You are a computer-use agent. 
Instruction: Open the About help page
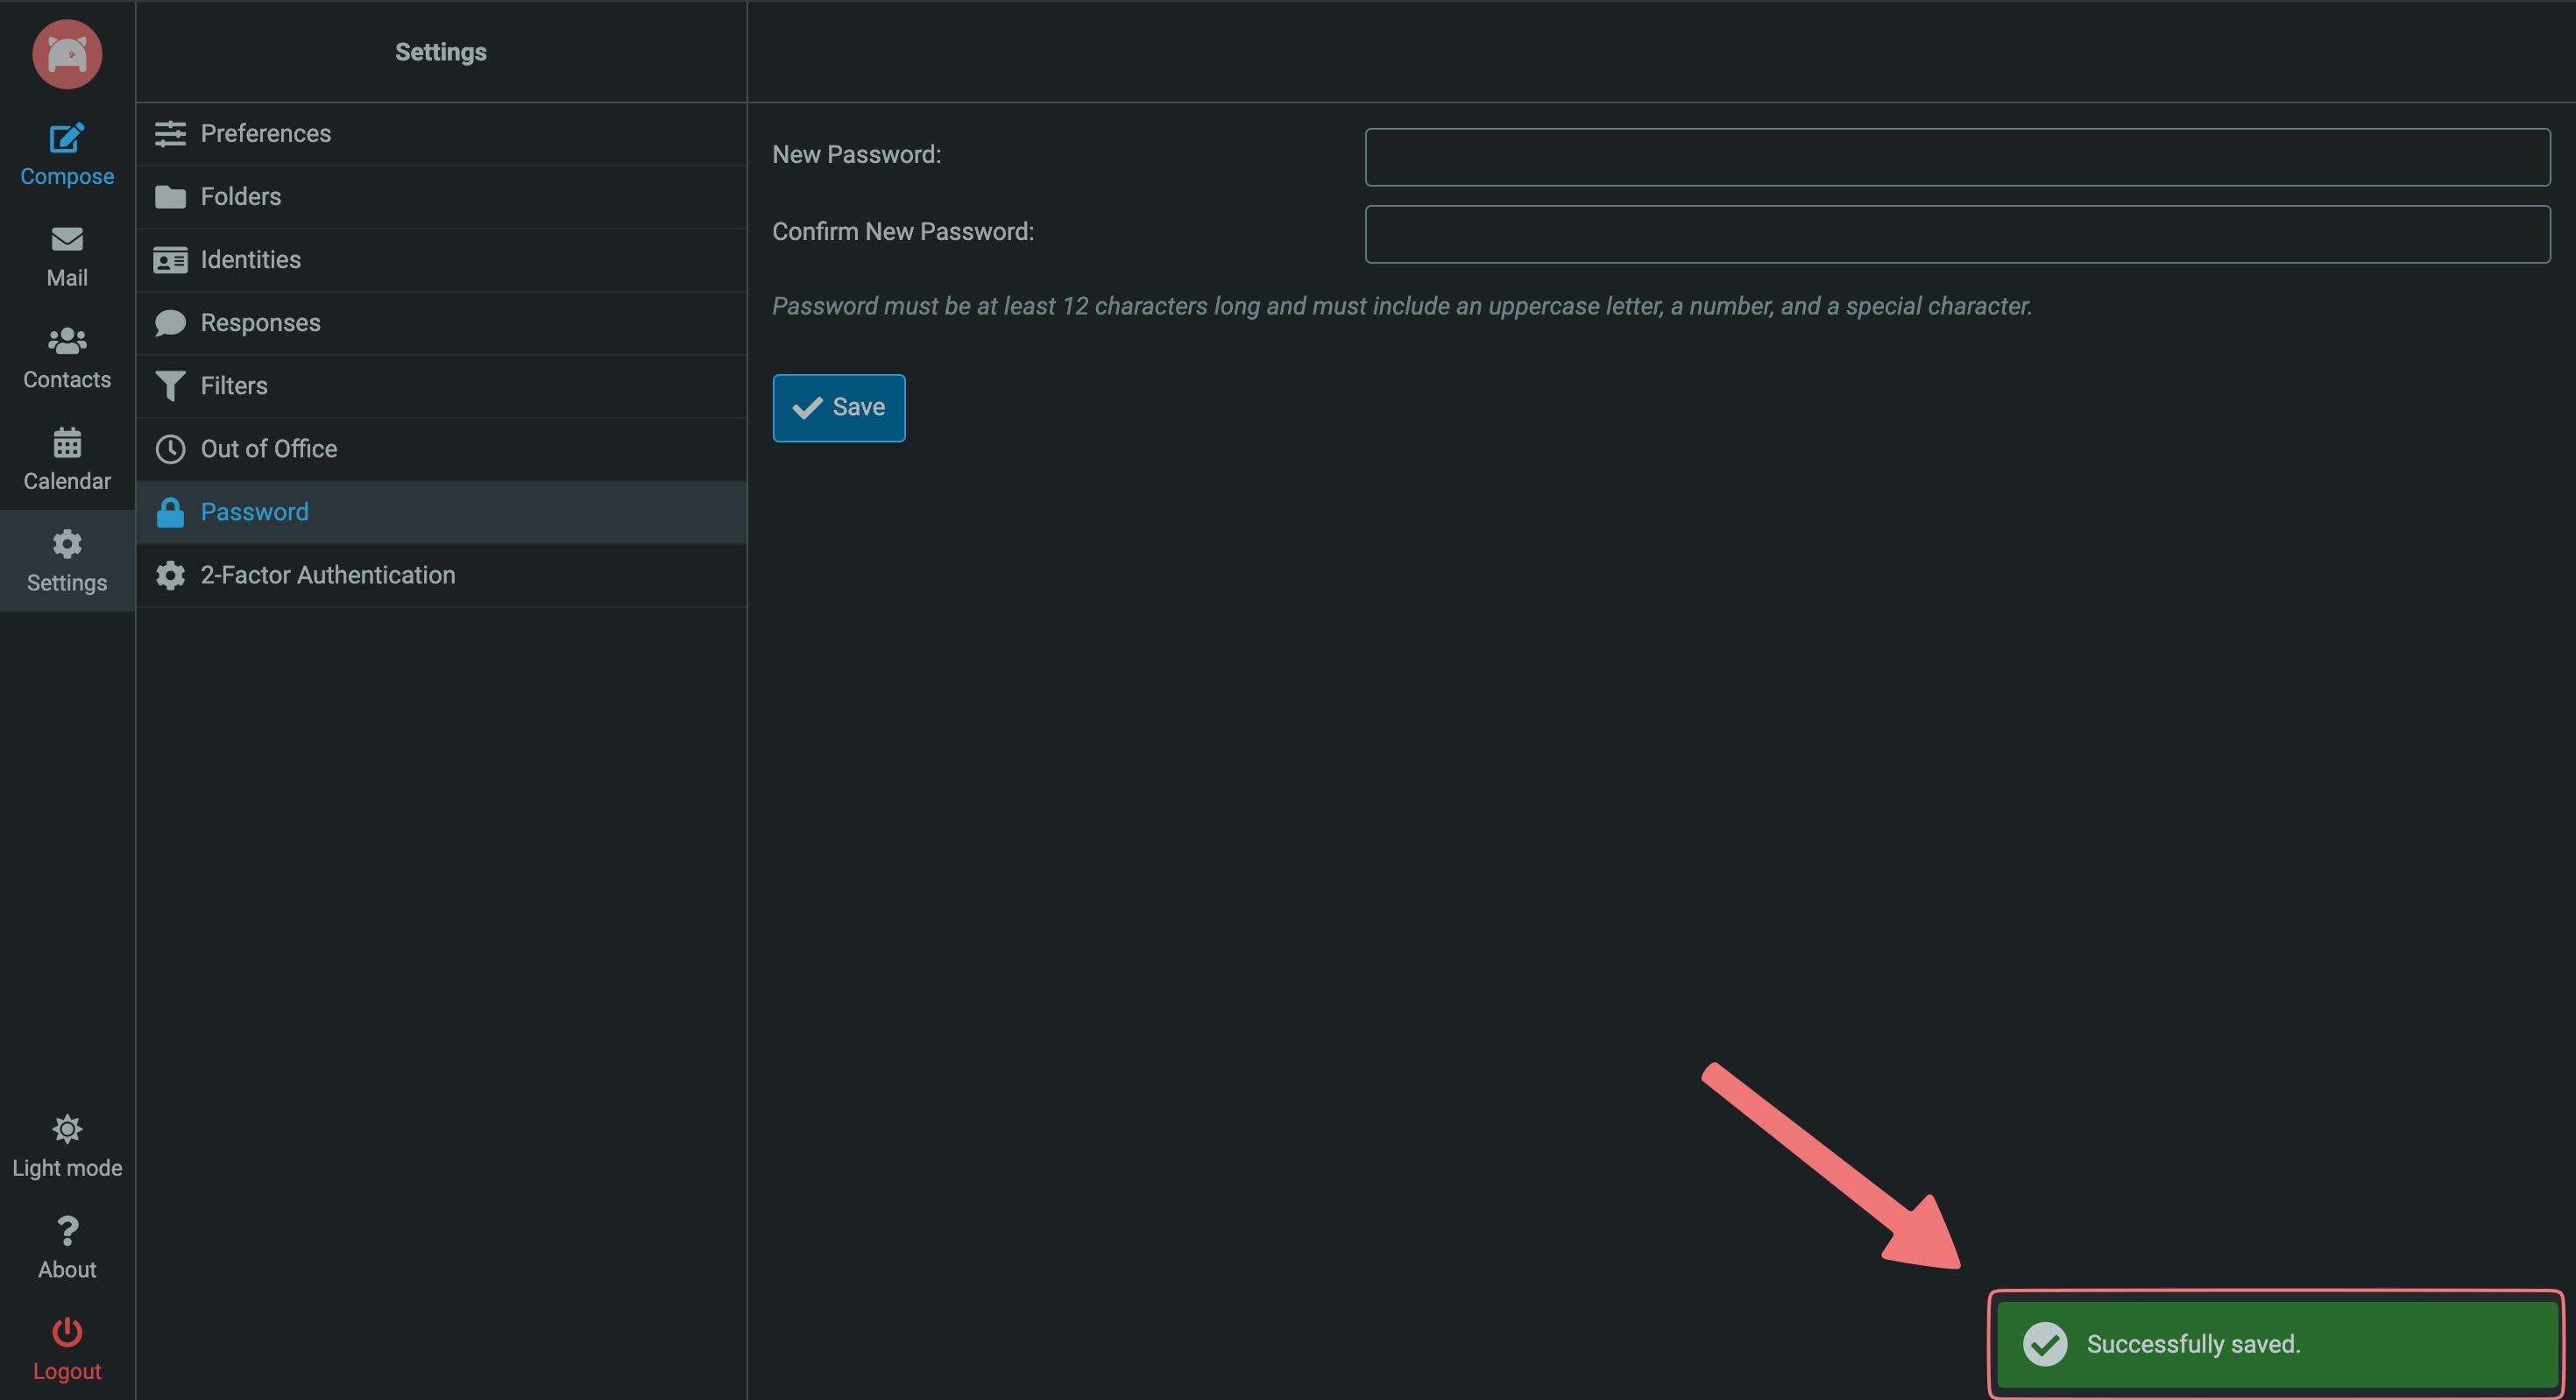coord(67,1247)
